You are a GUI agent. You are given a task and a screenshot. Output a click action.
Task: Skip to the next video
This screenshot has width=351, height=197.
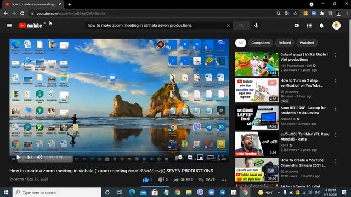30,157
